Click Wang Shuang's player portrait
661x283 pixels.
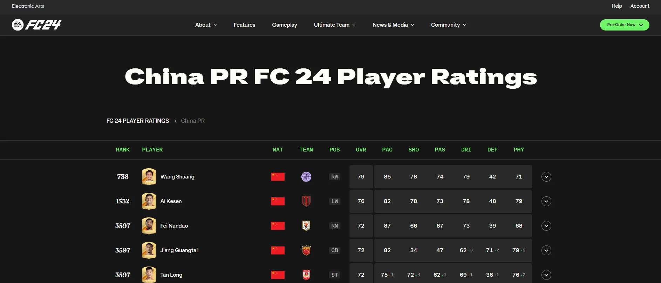point(149,177)
